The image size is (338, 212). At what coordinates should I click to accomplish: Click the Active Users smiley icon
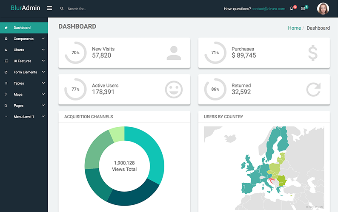click(174, 89)
